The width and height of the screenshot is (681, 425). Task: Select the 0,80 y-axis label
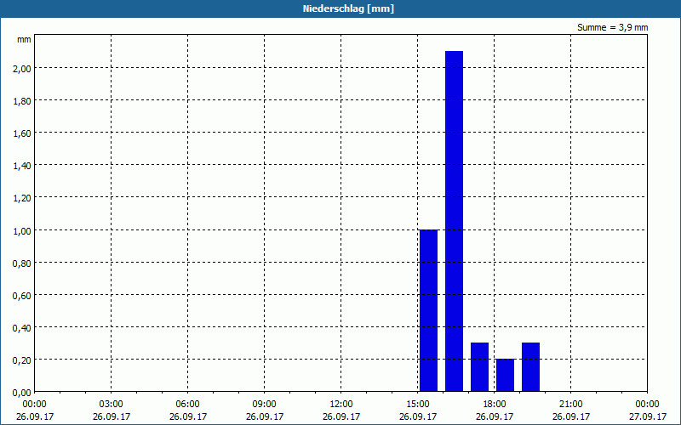point(22,263)
